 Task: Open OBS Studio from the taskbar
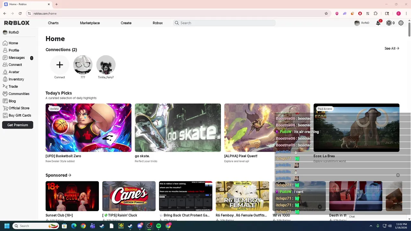(x=149, y=226)
